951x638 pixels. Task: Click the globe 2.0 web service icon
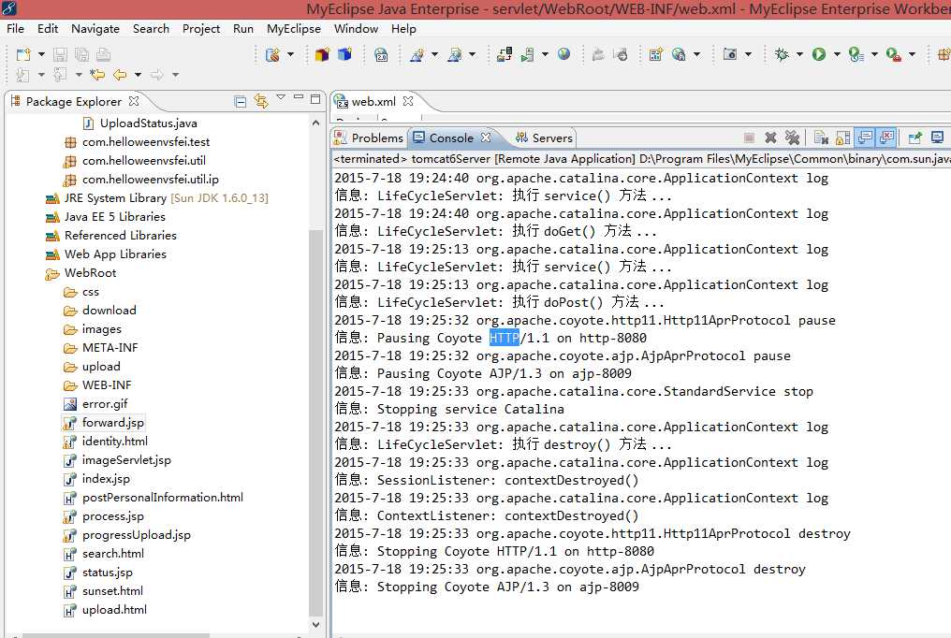pos(381,54)
